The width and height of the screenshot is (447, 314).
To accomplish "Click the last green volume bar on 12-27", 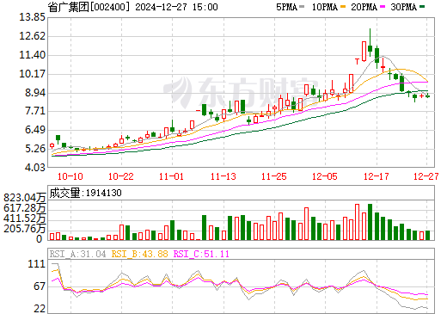I will 427,235.
